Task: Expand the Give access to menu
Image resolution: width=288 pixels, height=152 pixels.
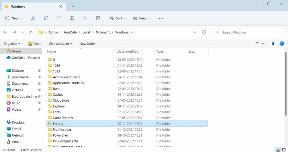Action: click(x=60, y=44)
